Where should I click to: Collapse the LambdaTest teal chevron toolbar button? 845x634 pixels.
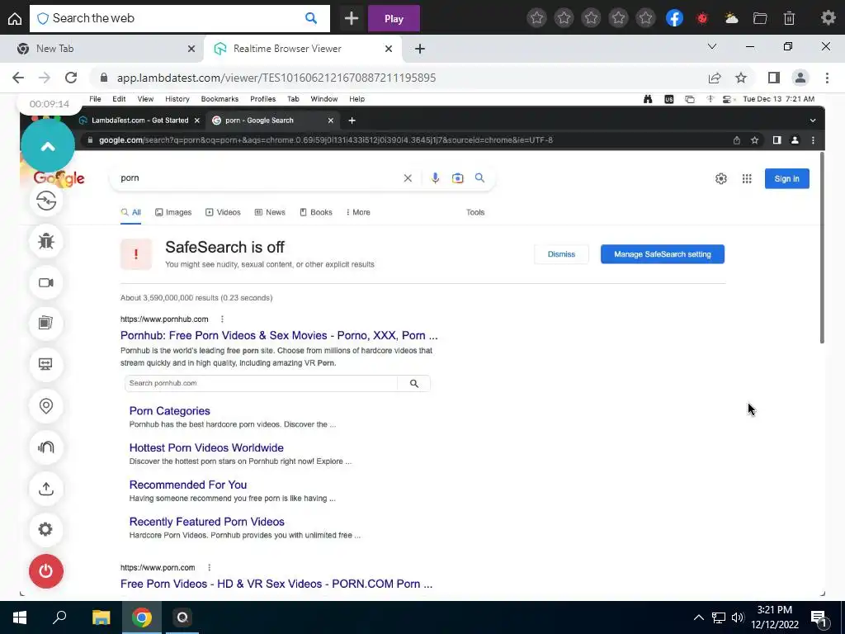point(47,146)
